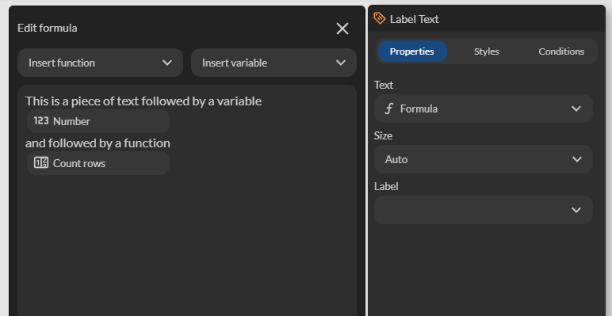Expand the Size Auto dropdown
Image resolution: width=612 pixels, height=316 pixels.
tap(484, 159)
